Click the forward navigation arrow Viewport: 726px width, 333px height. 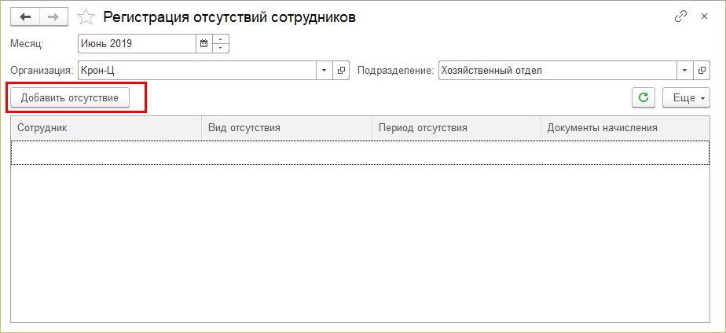(53, 17)
